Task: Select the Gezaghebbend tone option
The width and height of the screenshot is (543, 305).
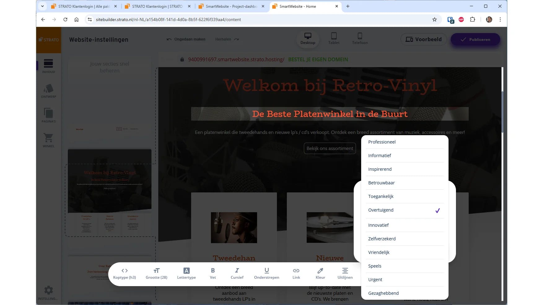Action: (x=405, y=293)
